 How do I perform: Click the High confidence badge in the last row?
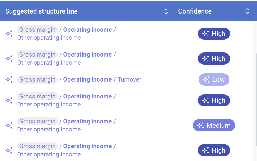[214, 150]
